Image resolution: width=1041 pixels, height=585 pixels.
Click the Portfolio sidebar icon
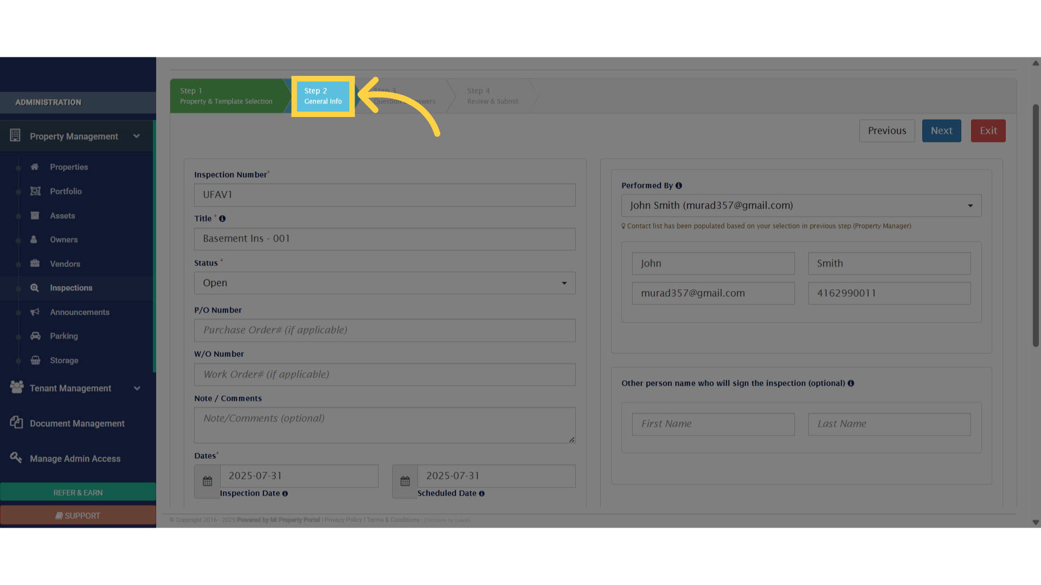click(35, 191)
